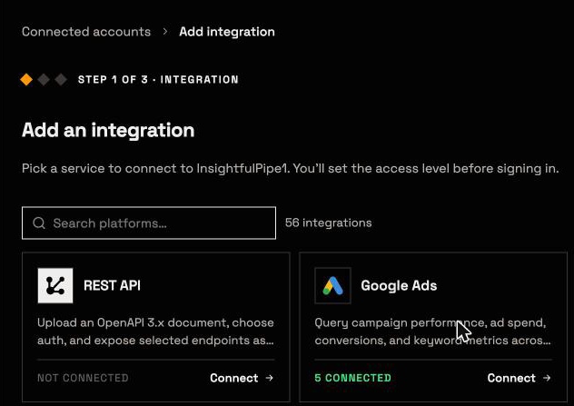Open the REST API card title
This screenshot has height=406, width=574.
[x=112, y=285]
